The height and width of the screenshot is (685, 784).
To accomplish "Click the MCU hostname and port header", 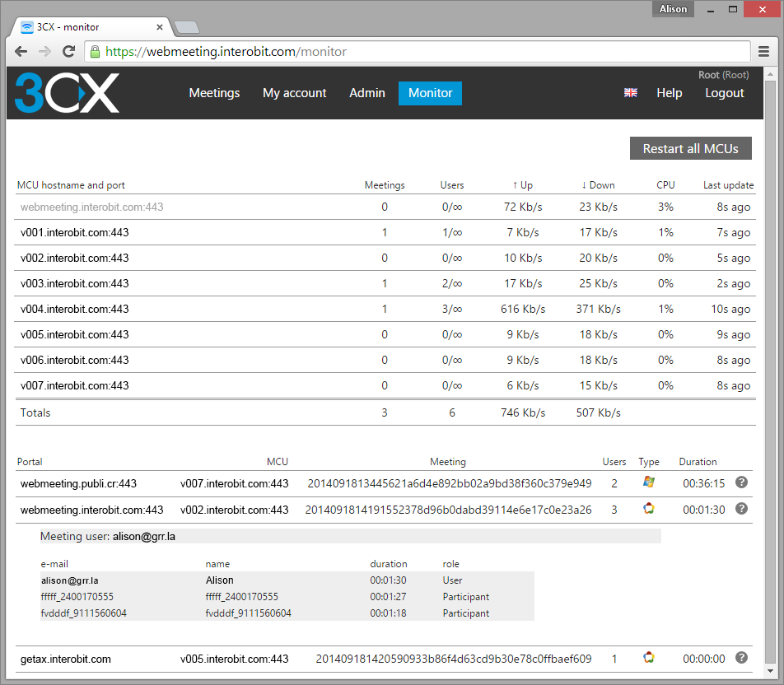I will click(71, 185).
